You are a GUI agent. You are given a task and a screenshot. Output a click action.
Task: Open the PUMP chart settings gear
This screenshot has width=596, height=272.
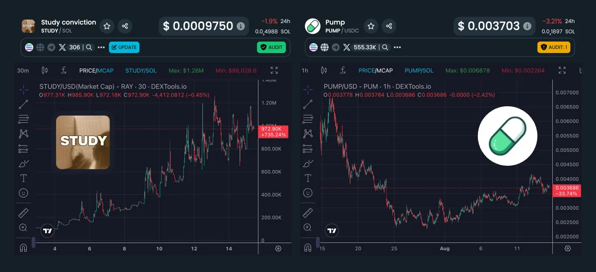point(568,249)
